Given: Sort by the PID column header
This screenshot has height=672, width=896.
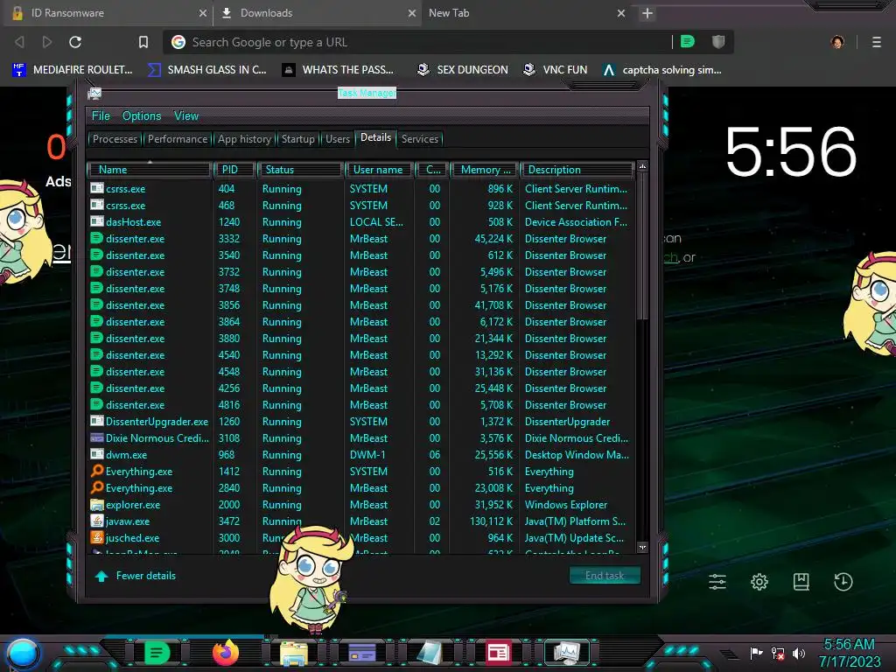Looking at the screenshot, I should pos(234,170).
